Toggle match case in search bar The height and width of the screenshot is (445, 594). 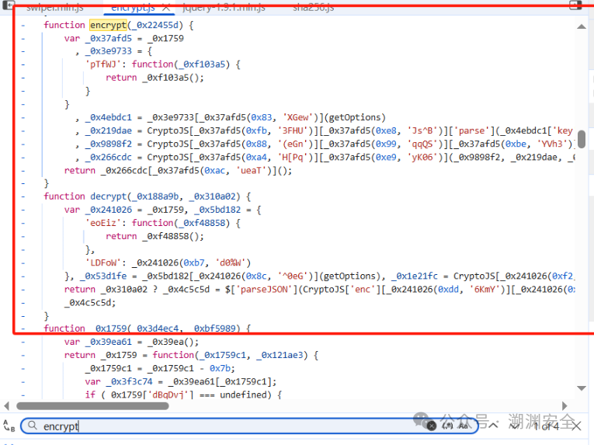[x=463, y=426]
